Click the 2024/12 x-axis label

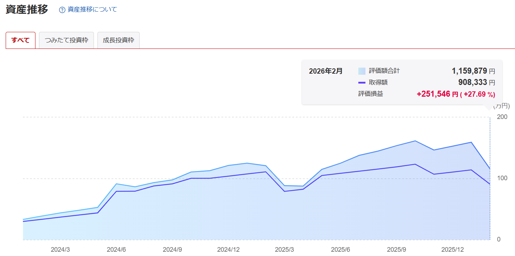point(228,249)
